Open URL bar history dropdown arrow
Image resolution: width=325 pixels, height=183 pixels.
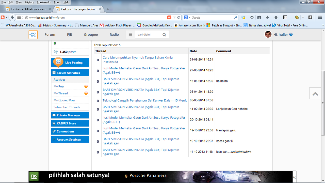(x=174, y=18)
